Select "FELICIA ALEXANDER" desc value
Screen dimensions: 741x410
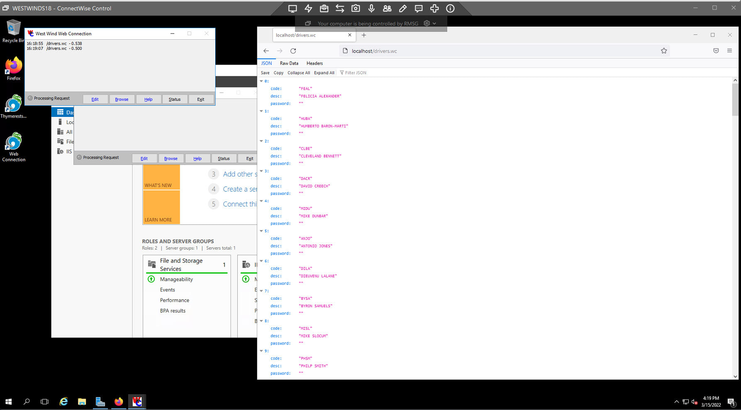[x=320, y=96]
